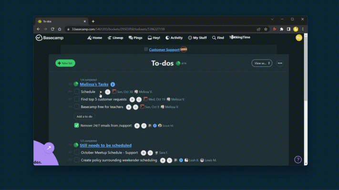Open Melissa's Tasks list link
Viewport: 339px width, 190px height.
click(x=94, y=84)
